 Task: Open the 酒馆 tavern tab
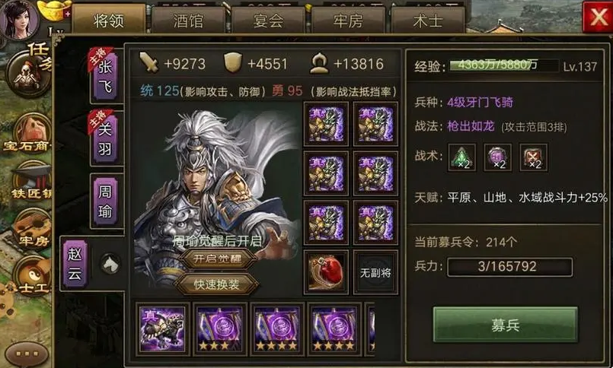click(188, 21)
